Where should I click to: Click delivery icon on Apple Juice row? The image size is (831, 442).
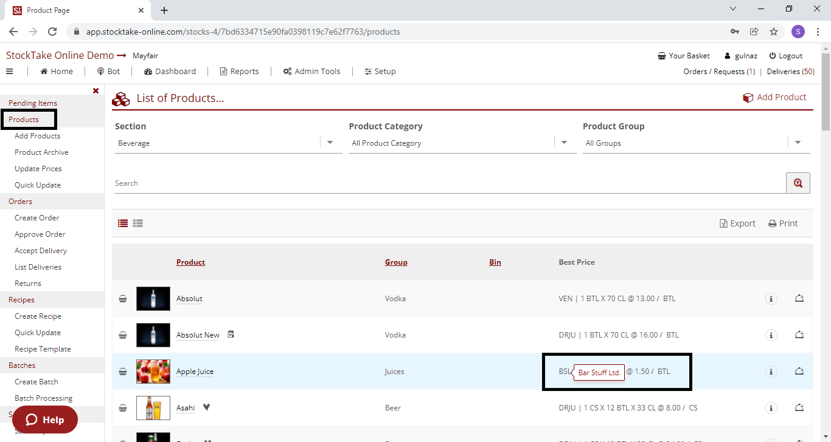799,371
